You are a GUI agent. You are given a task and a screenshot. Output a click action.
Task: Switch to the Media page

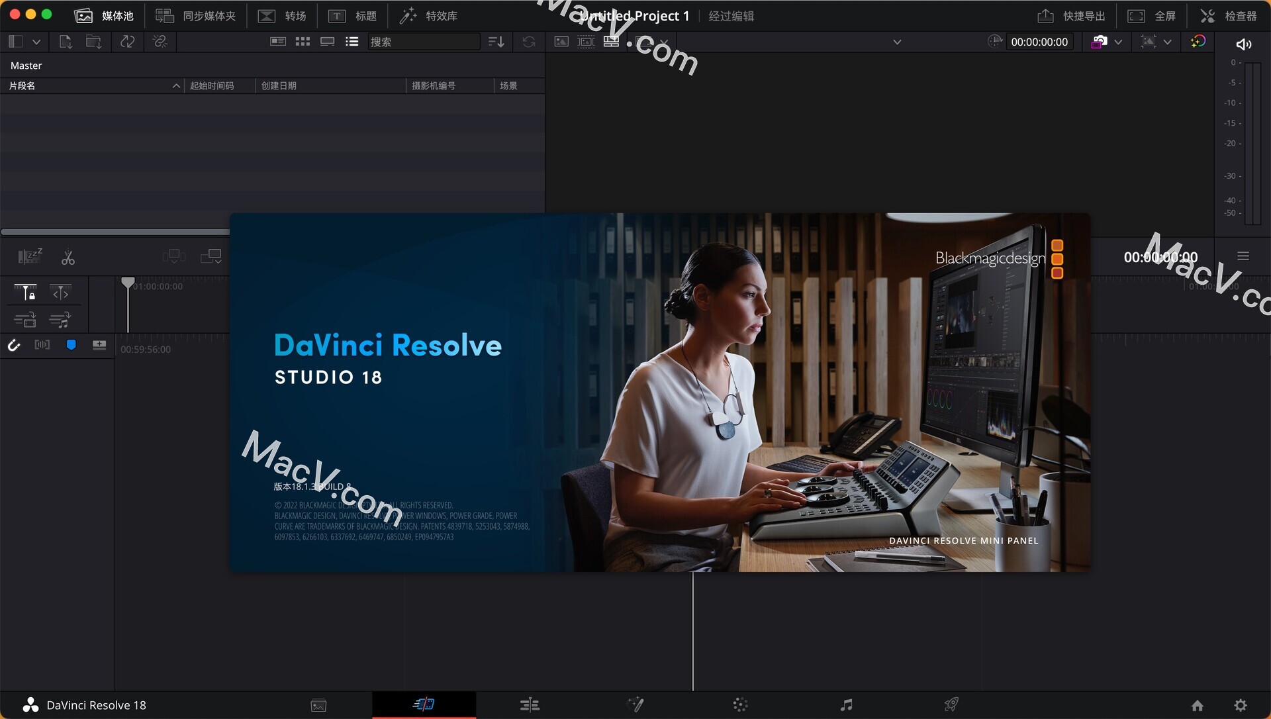pyautogui.click(x=318, y=705)
